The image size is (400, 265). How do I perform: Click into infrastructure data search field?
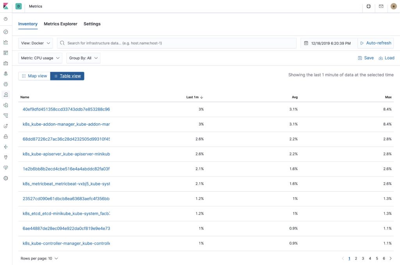(x=177, y=43)
